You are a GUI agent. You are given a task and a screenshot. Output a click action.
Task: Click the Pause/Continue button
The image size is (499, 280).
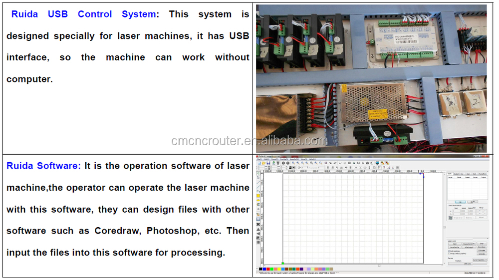pyautogui.click(x=469, y=244)
